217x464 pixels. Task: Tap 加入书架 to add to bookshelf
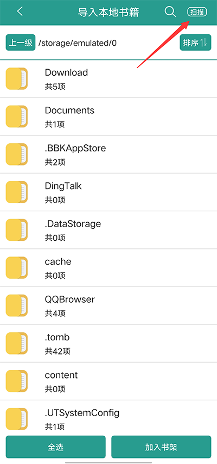(x=161, y=447)
